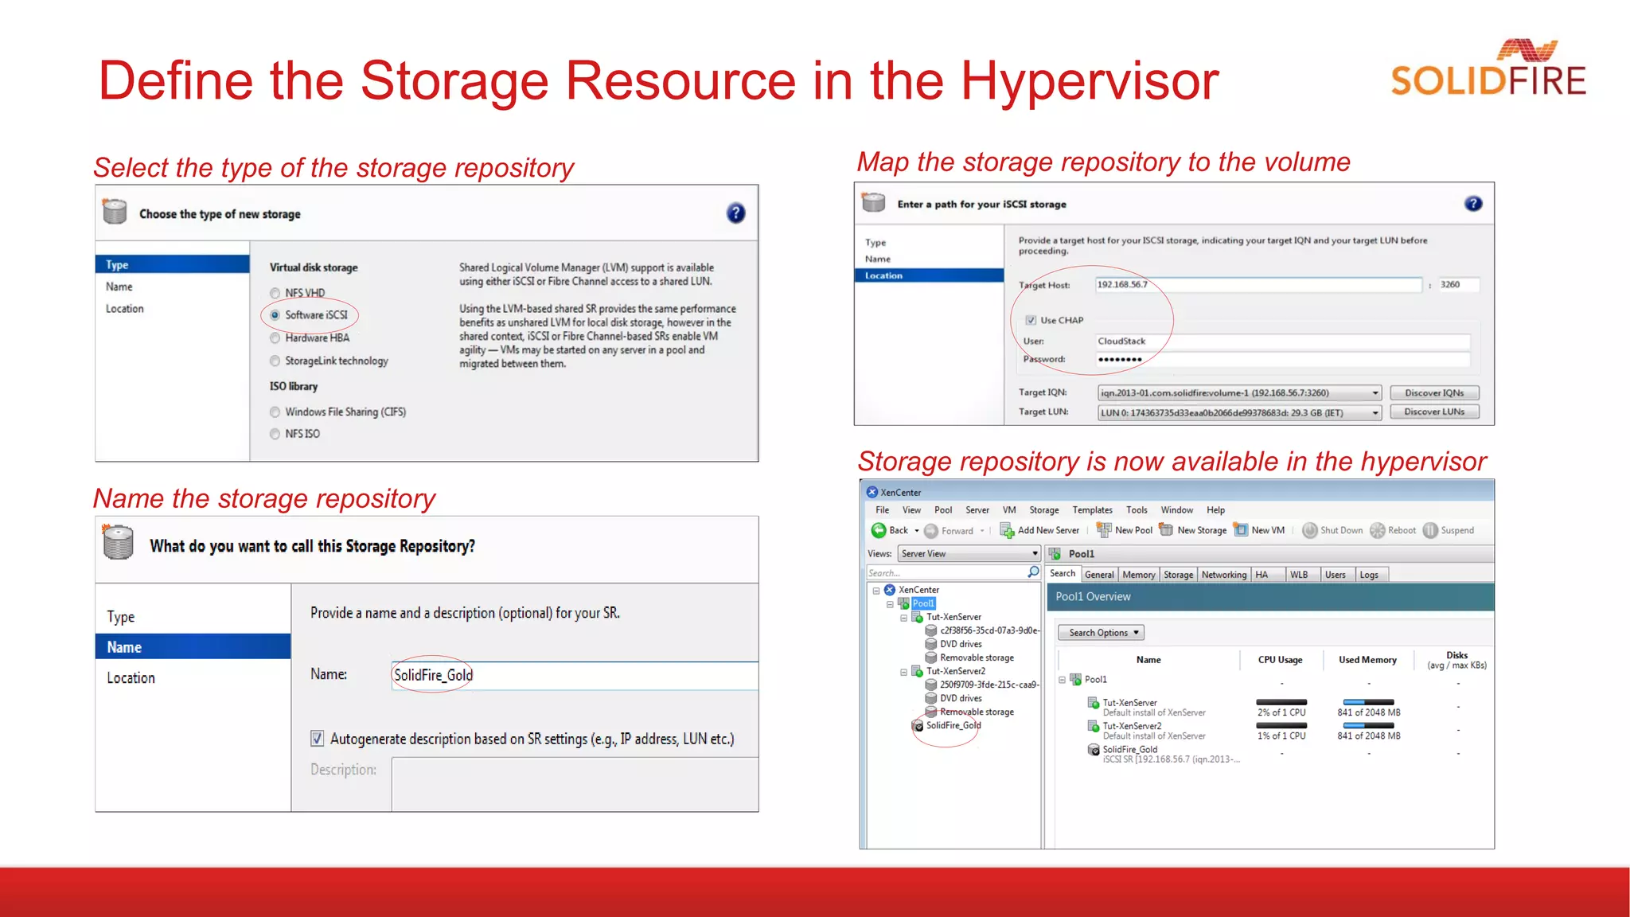Toggle the Use CHAP checkbox
Image resolution: width=1630 pixels, height=917 pixels.
click(1031, 320)
